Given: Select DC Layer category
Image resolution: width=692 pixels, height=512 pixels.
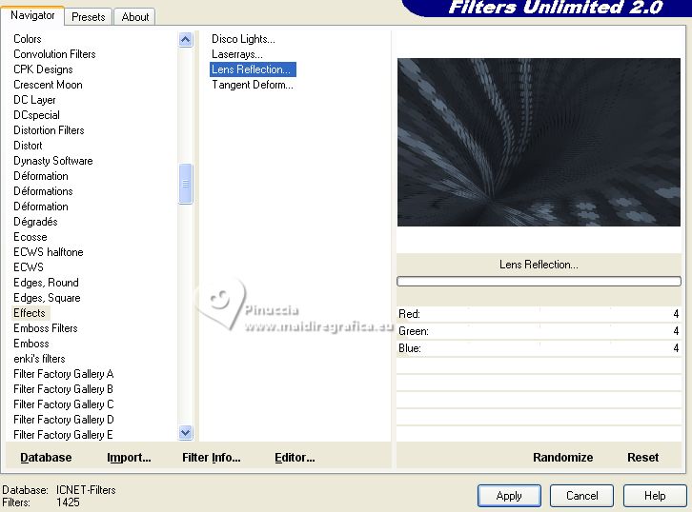Looking at the screenshot, I should pyautogui.click(x=35, y=100).
